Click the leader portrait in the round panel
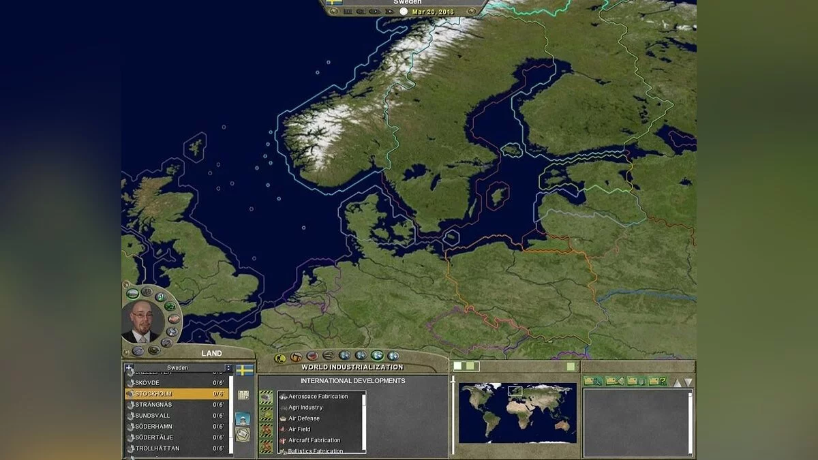 pos(142,321)
